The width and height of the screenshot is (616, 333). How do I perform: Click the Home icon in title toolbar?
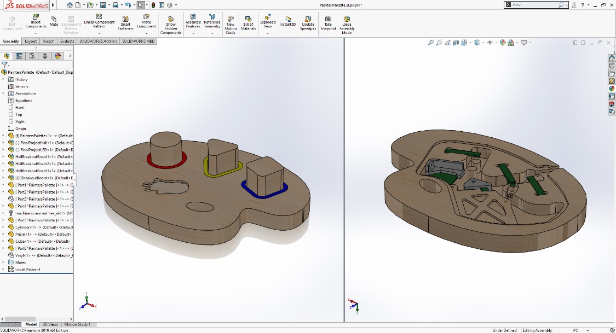(70, 5)
